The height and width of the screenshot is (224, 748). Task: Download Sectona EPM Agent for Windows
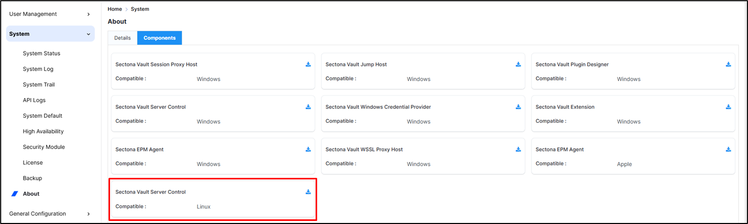point(308,149)
